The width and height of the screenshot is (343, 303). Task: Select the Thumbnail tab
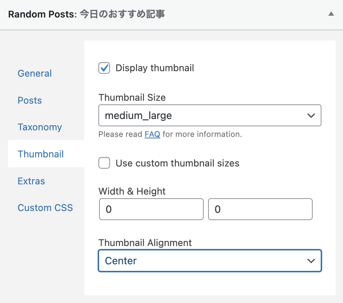point(41,154)
